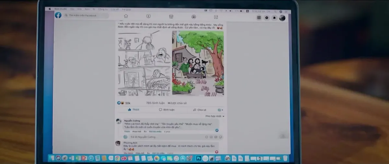Expand the 'Phù hợp nhất' comment sort dropdown

(215, 116)
